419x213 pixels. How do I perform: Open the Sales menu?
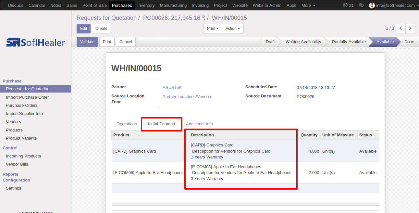coord(72,5)
